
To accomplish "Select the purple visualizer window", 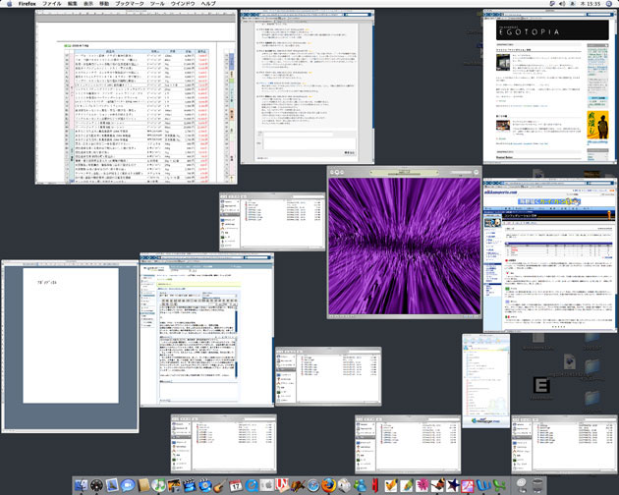I will point(403,244).
